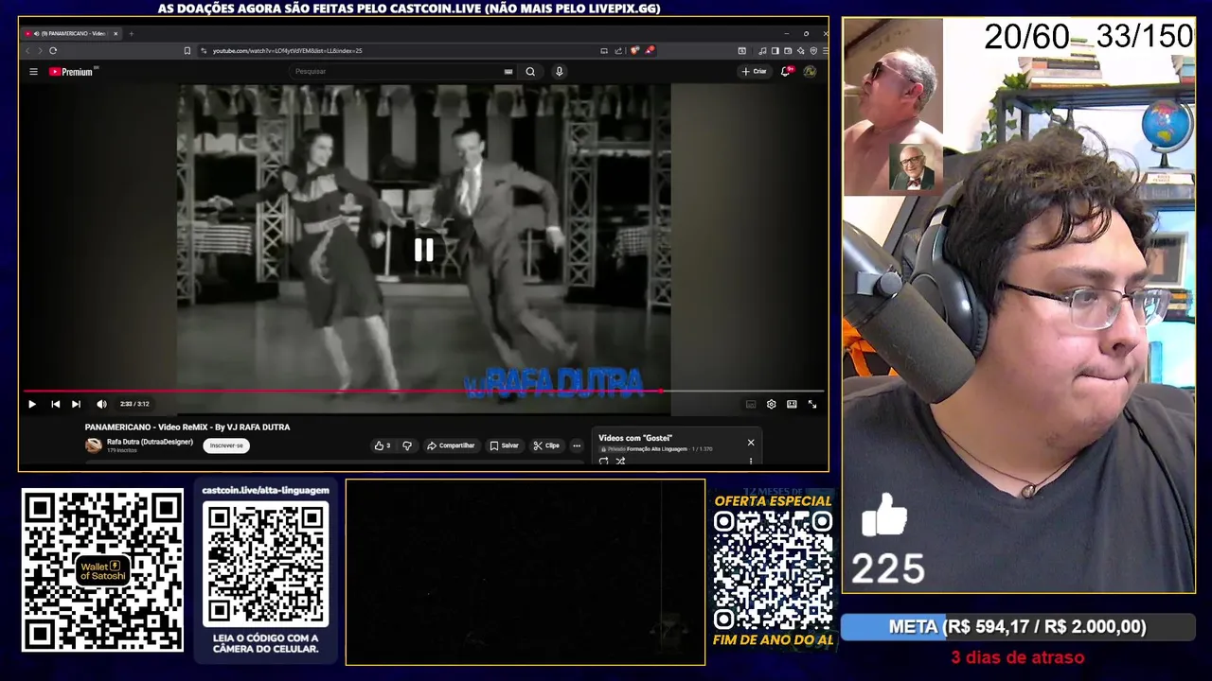This screenshot has width=1212, height=681.
Task: Skip to previous video in playlist
Action: 55,404
